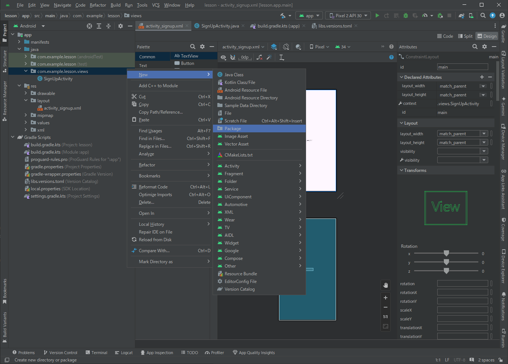
Task: Adjust the rotation z slider
Action: [x=446, y=271]
